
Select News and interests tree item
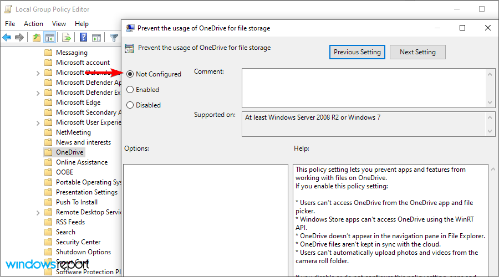(83, 142)
